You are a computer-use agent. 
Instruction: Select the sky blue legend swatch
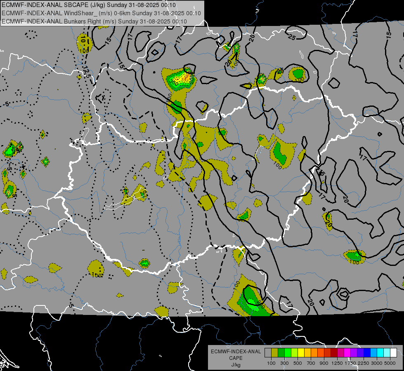pyautogui.click(x=373, y=352)
